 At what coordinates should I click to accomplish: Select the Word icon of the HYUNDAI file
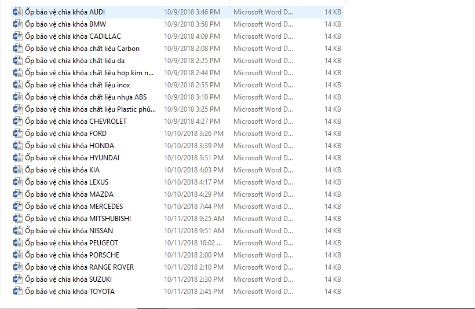(18, 157)
